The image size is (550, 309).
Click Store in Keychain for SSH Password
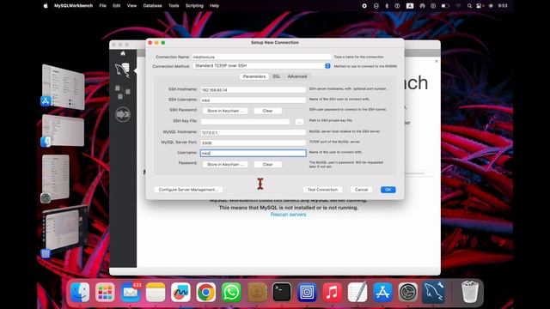point(225,111)
